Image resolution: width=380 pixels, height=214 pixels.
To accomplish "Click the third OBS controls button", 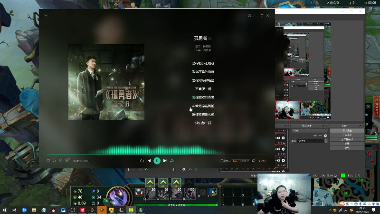I will pyautogui.click(x=347, y=139).
